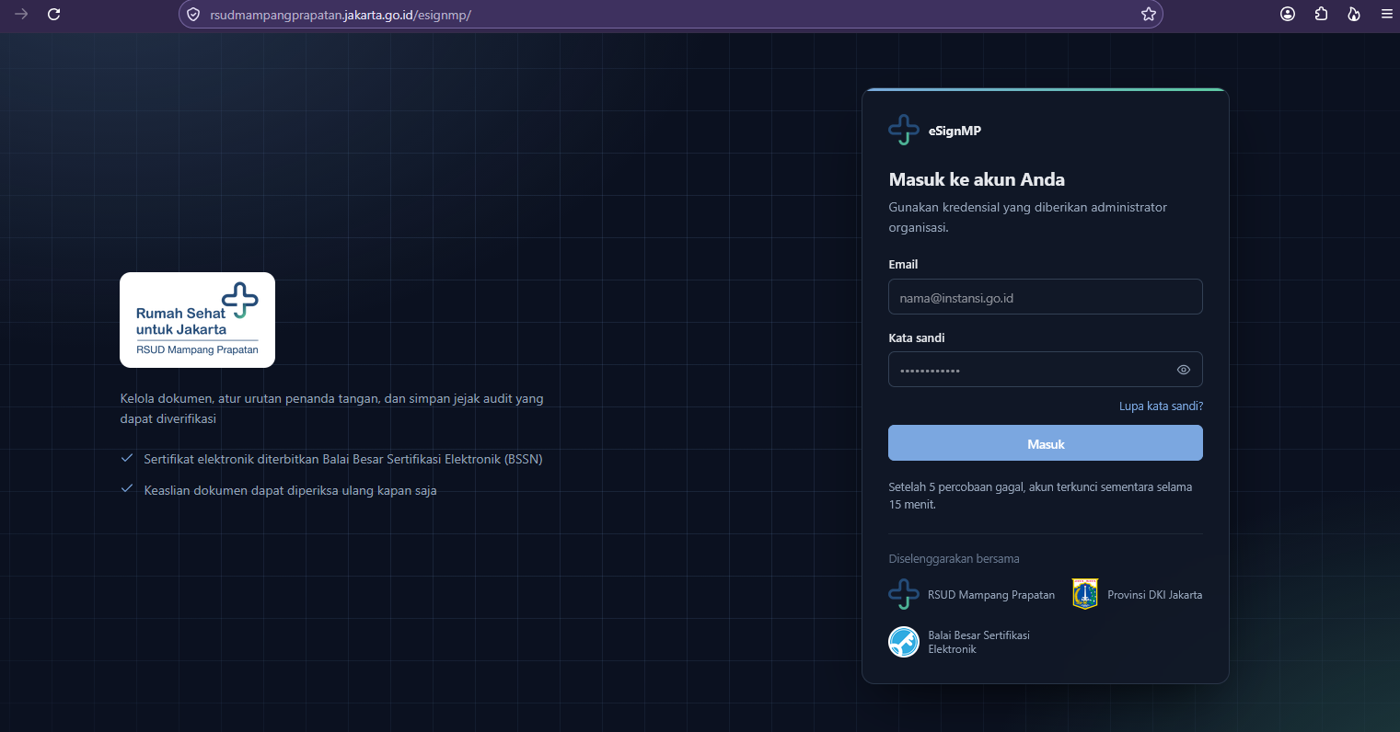Image resolution: width=1400 pixels, height=732 pixels.
Task: Click the Masuk login button
Action: tap(1045, 443)
